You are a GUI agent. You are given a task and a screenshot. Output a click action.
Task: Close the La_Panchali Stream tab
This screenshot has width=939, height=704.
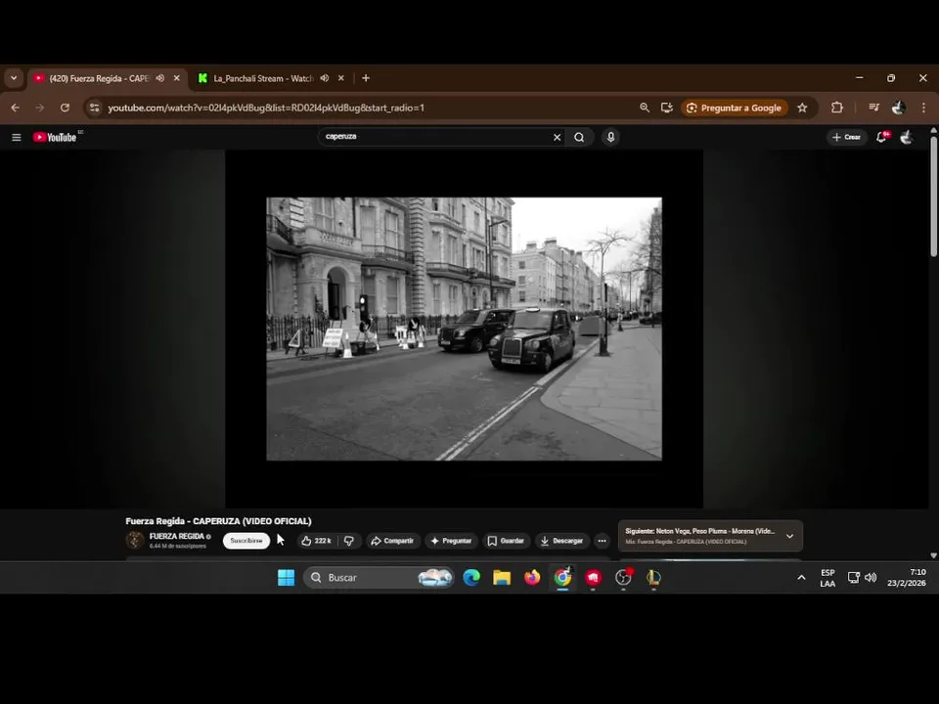340,78
